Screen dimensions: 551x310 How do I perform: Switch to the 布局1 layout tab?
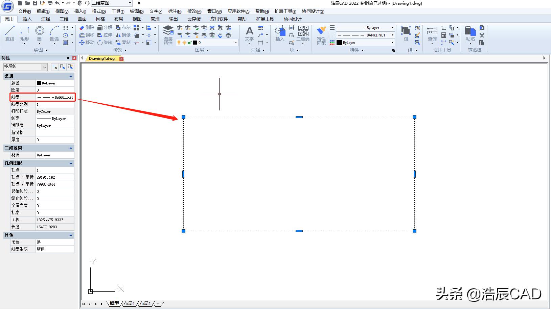click(x=129, y=304)
